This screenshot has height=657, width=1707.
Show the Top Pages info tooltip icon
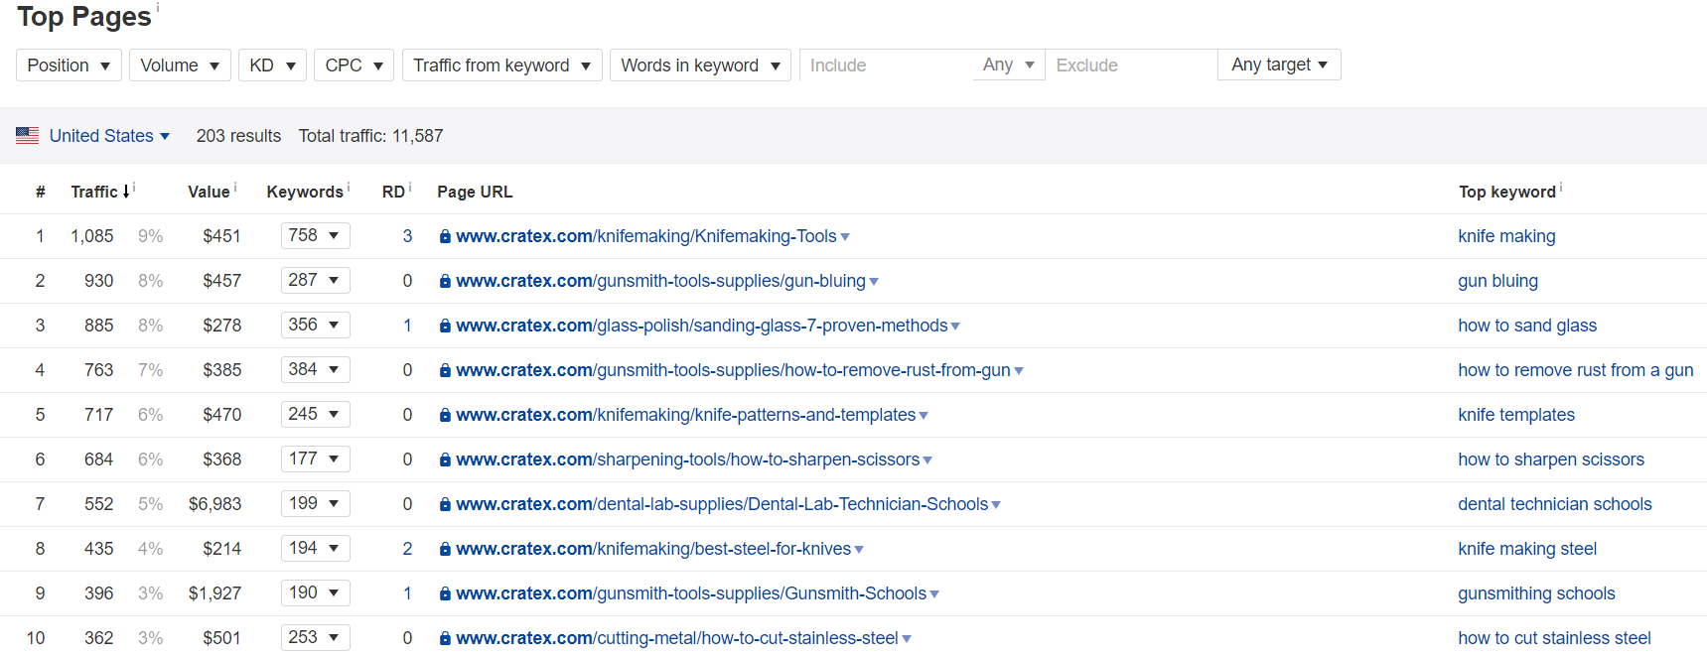point(158,8)
